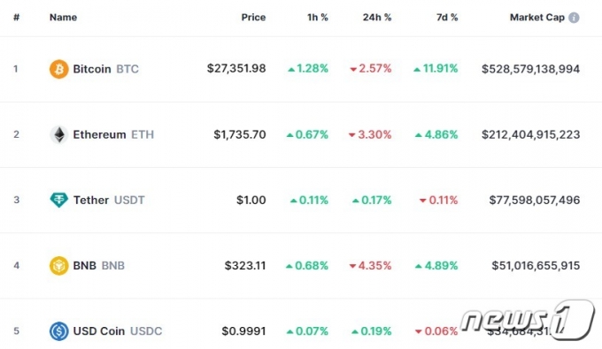The image size is (602, 349).
Task: Sort by the # rank column header
Action: tap(16, 18)
